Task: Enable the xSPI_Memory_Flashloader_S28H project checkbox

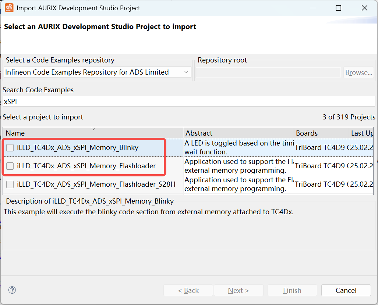Action: pyautogui.click(x=10, y=184)
